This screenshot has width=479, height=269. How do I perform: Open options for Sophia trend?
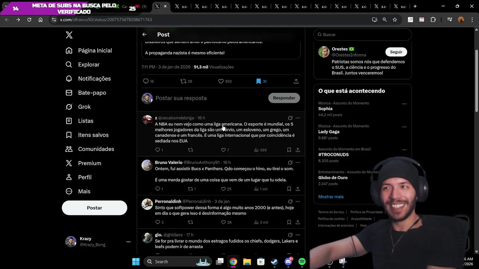(x=404, y=104)
